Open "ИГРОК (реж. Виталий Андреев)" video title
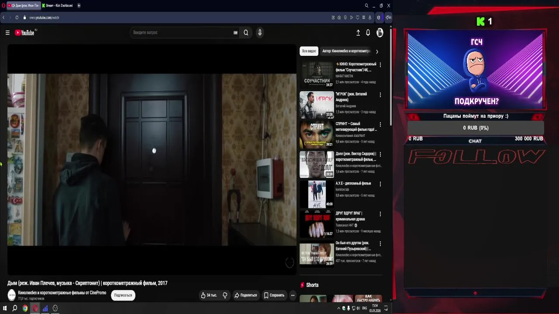This screenshot has width=559, height=314. point(351,97)
